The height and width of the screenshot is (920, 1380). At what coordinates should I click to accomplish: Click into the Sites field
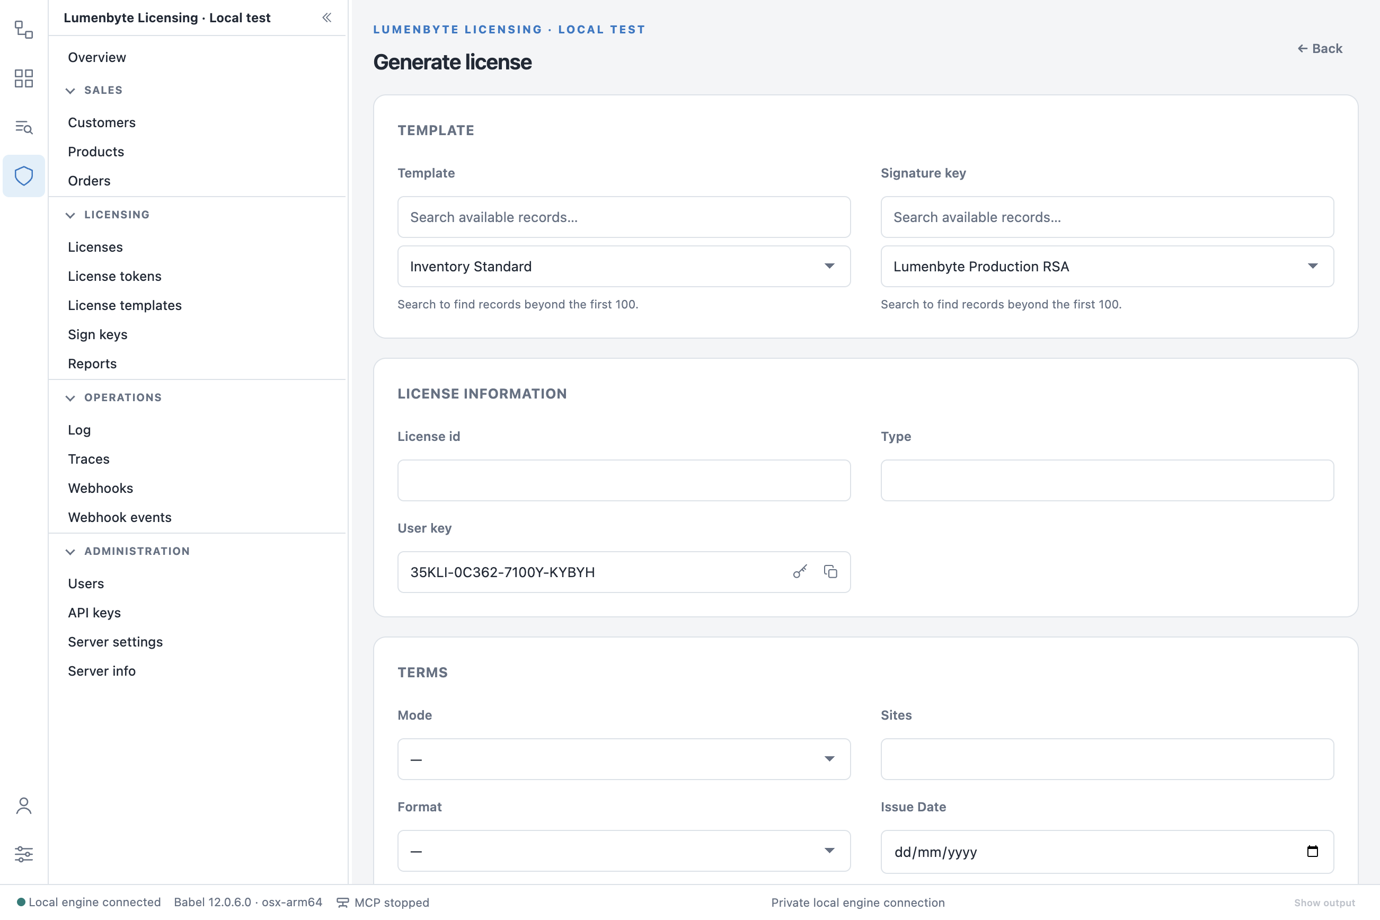(x=1107, y=759)
